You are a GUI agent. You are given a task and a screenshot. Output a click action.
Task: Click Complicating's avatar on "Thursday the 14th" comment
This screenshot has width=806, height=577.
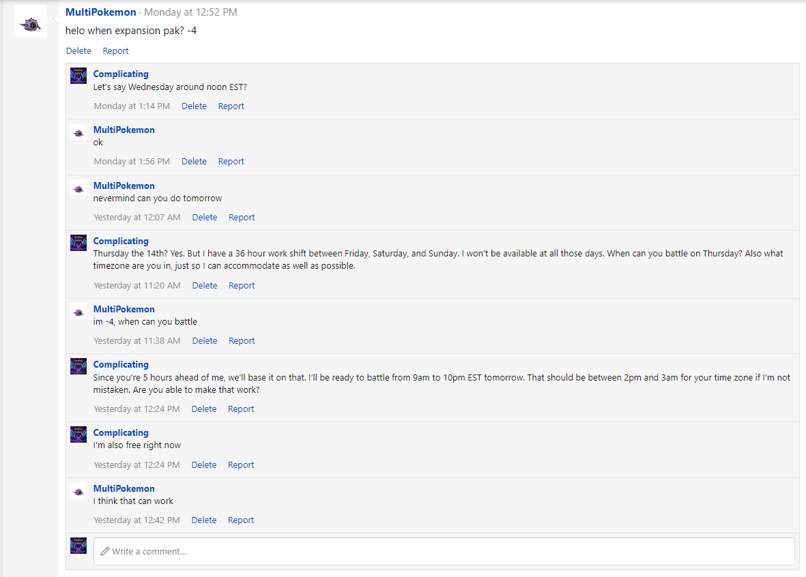78,243
